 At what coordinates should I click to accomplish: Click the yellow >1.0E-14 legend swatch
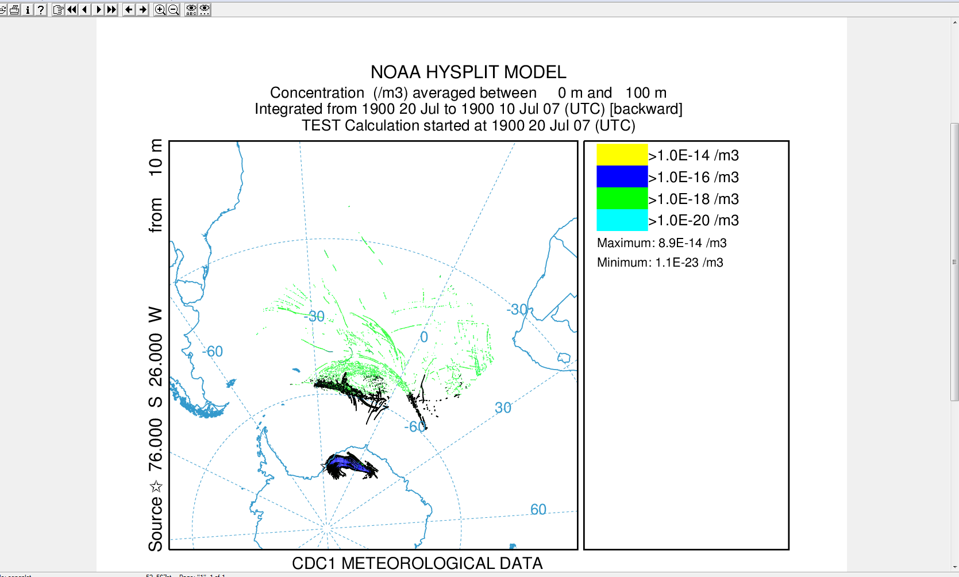tap(622, 155)
